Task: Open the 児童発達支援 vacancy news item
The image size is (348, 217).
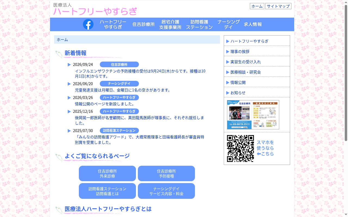Action: point(123,90)
